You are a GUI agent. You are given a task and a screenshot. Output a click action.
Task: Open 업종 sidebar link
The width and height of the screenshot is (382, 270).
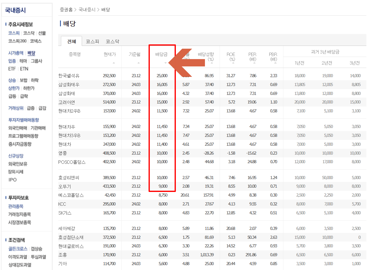[x=12, y=61]
